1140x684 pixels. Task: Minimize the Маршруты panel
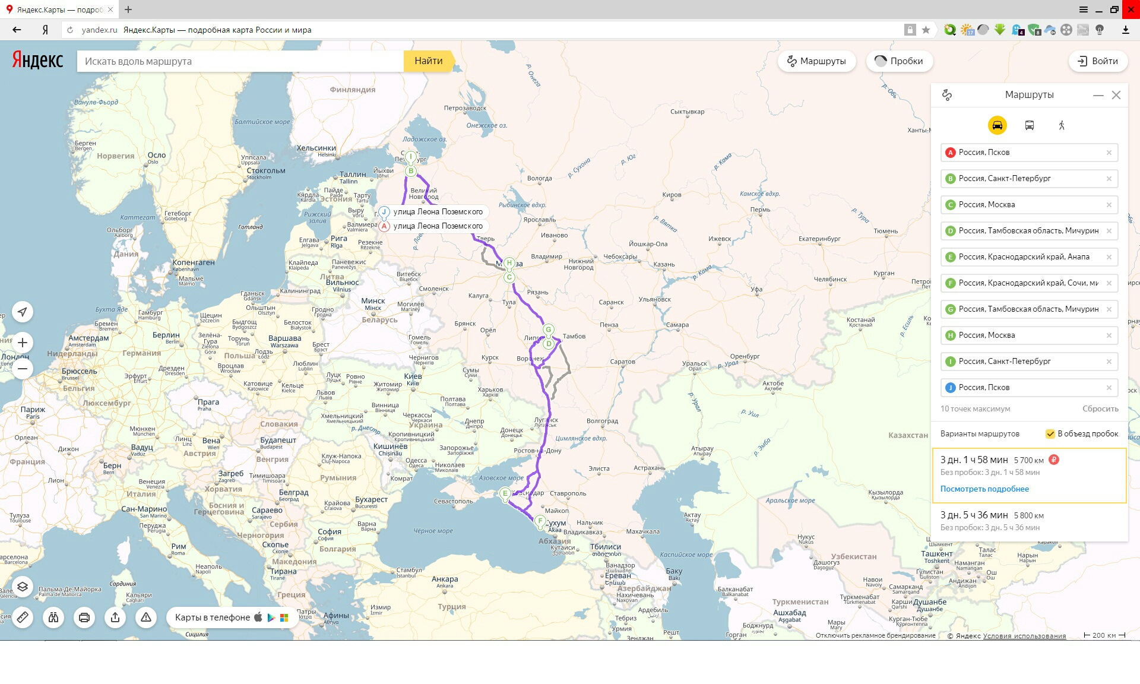tap(1098, 95)
